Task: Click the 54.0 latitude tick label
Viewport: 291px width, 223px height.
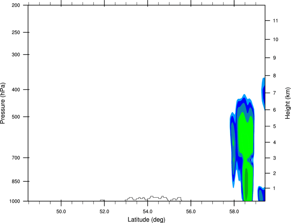Action: [148, 212]
